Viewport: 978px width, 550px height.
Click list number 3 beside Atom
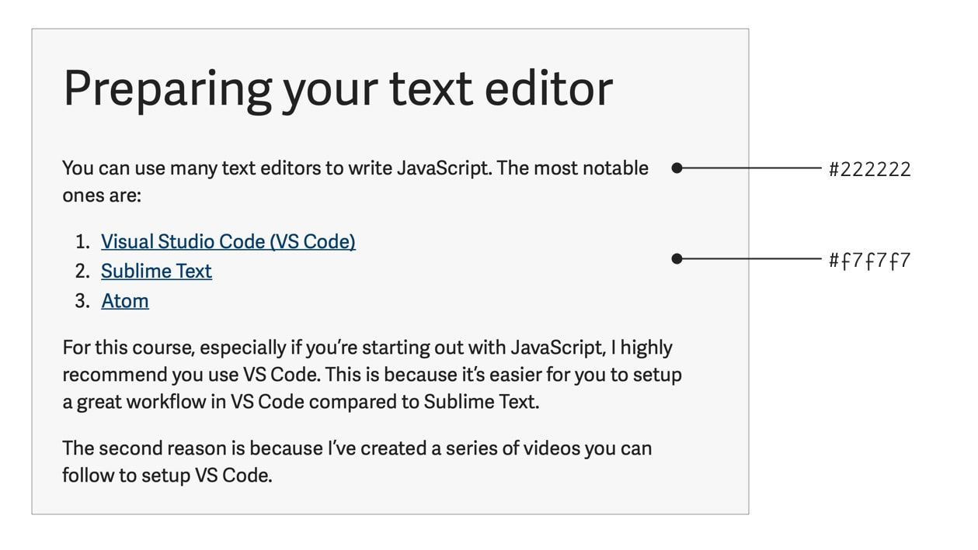(x=82, y=301)
